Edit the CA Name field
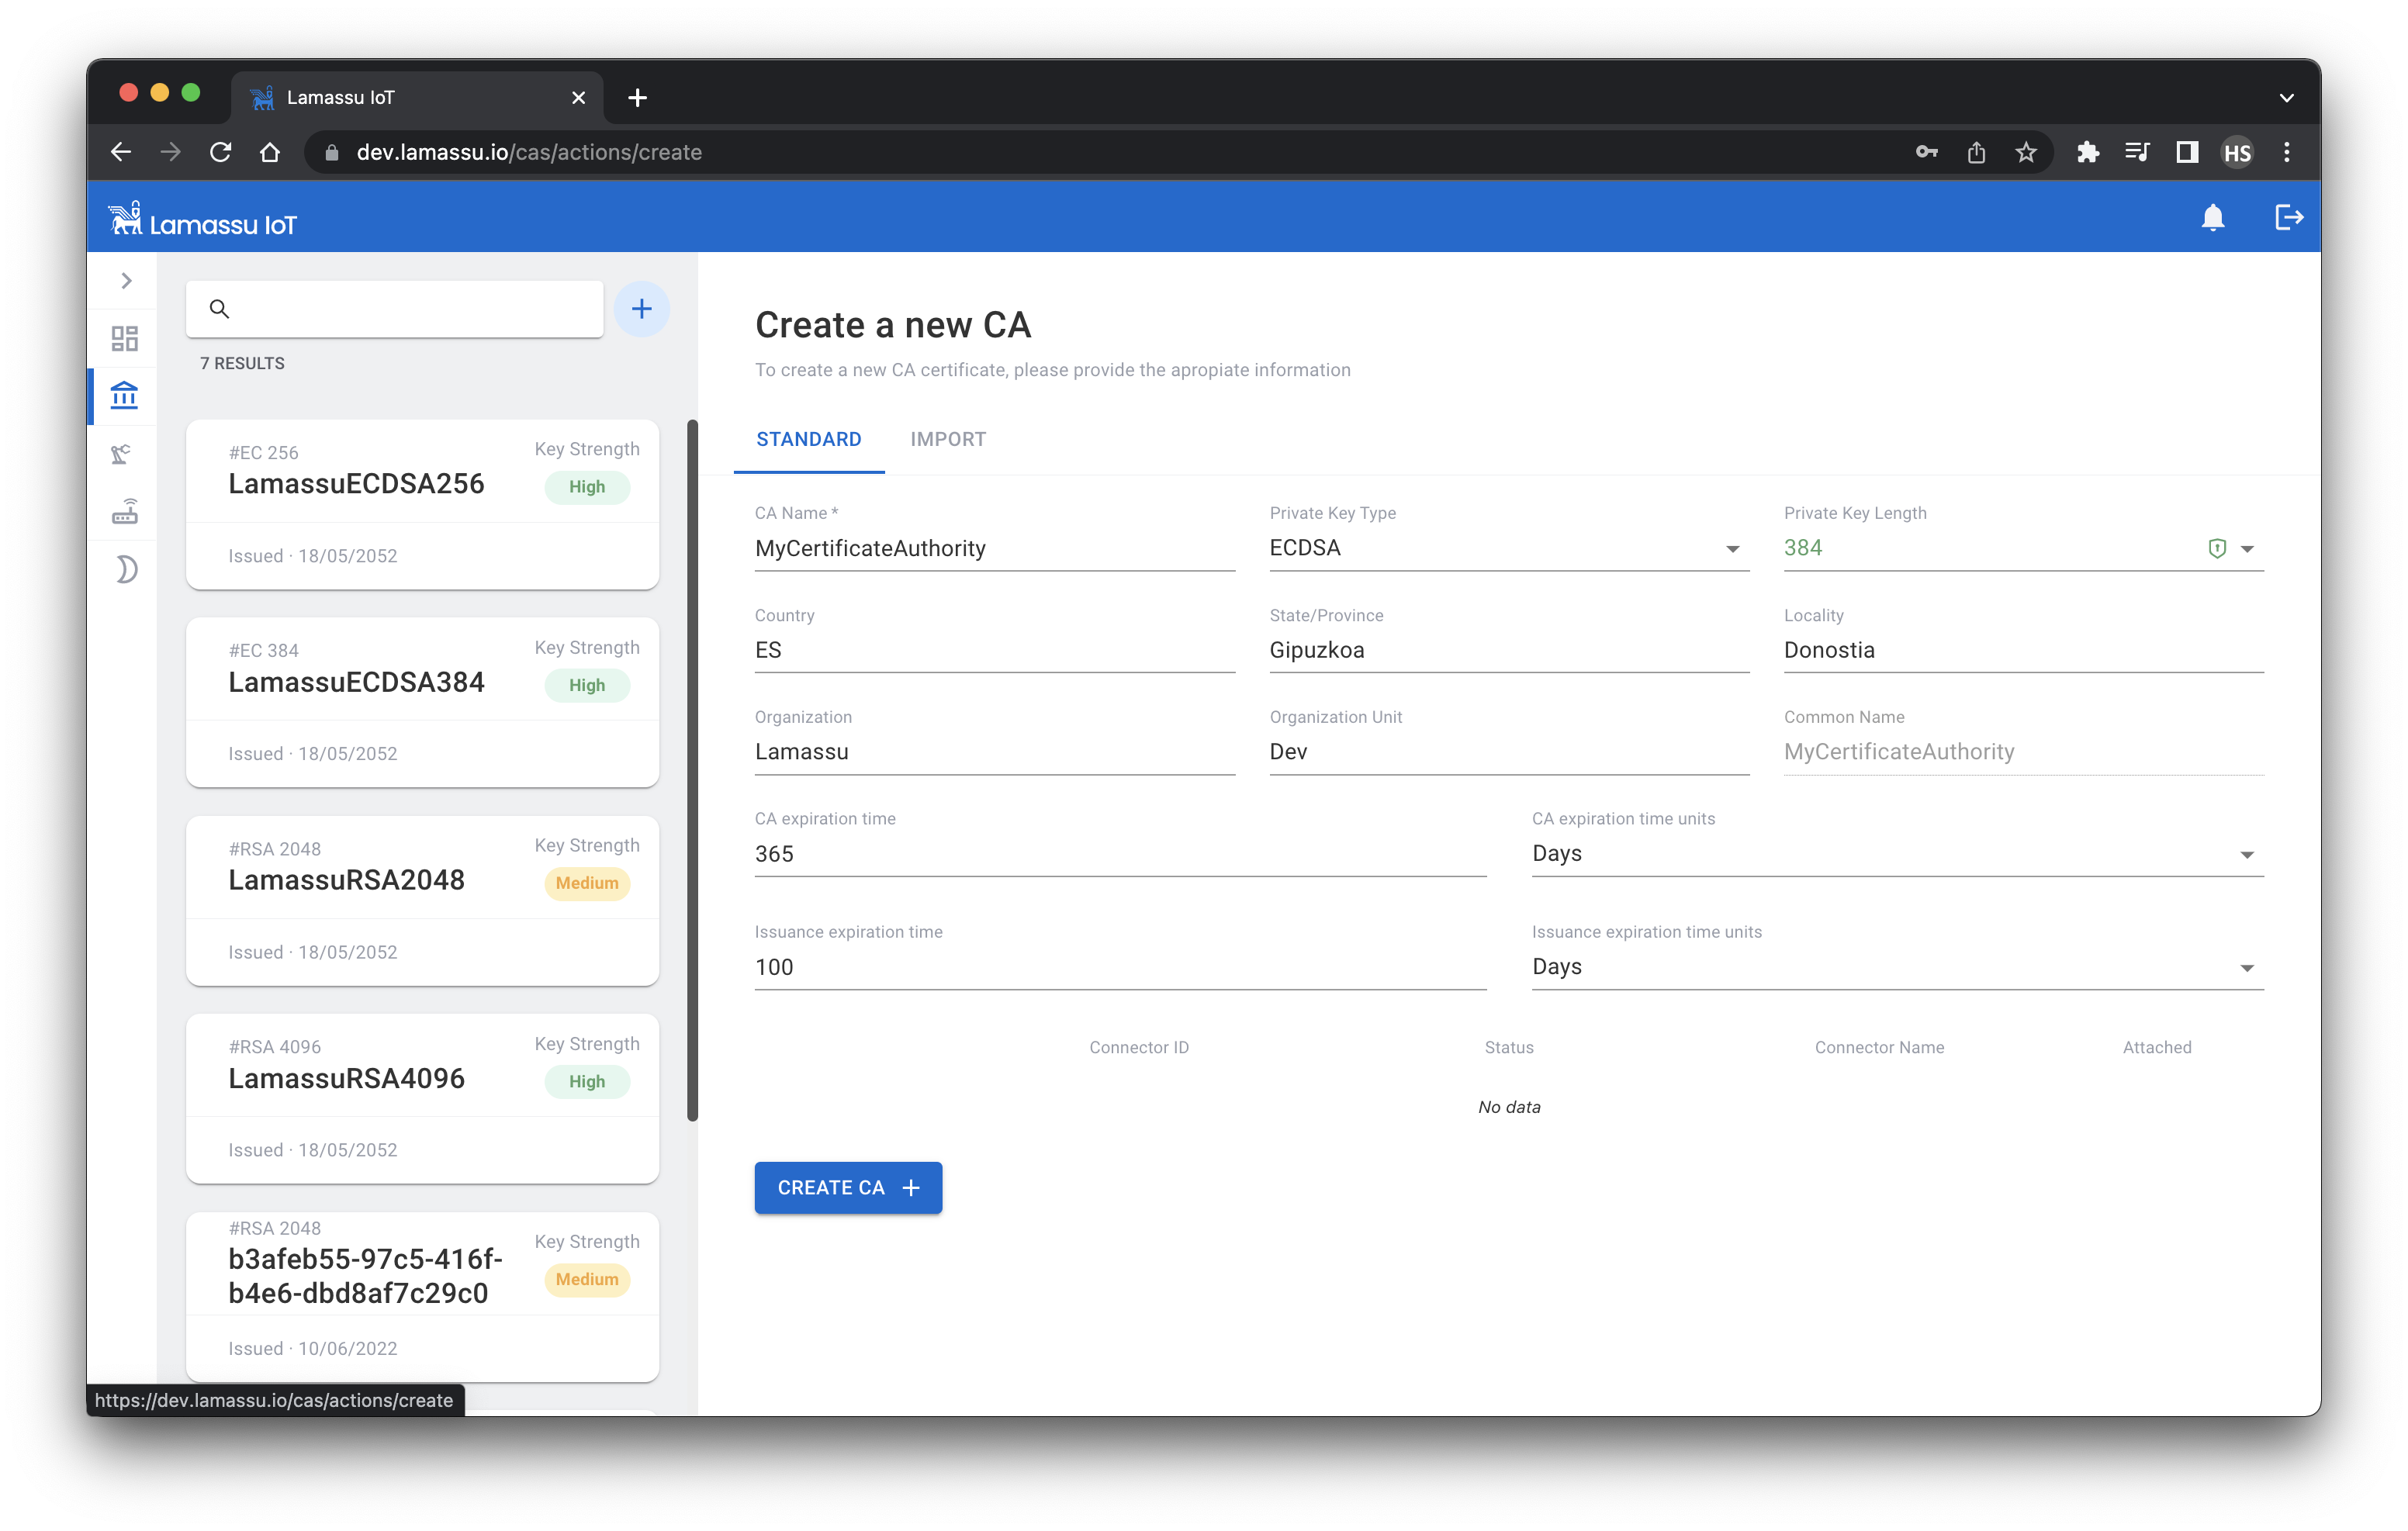2408x1531 pixels. tap(995, 548)
